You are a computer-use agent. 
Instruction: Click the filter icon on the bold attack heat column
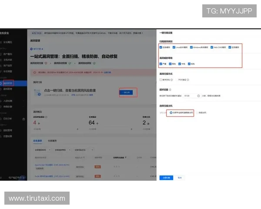(x=126, y=158)
